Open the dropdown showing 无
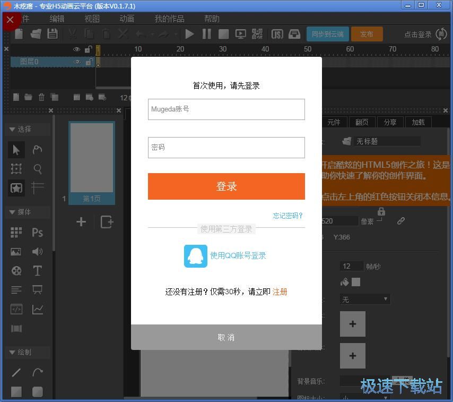 (364, 300)
